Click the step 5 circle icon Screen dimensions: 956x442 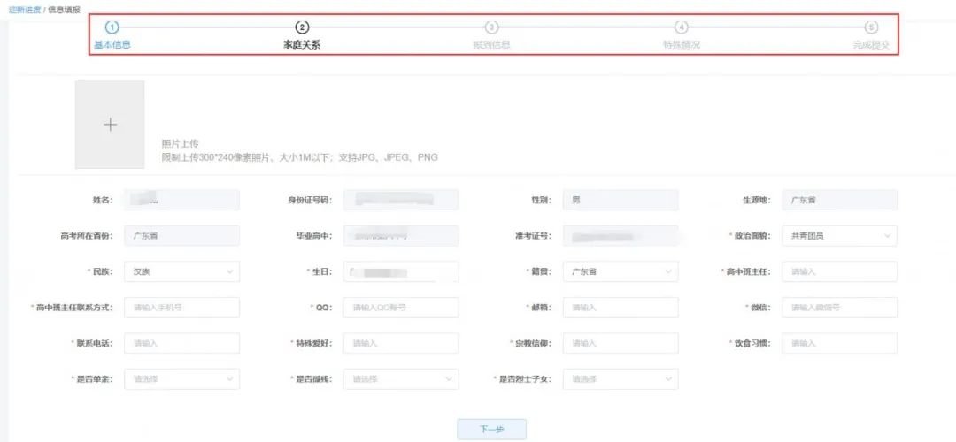pos(871,27)
